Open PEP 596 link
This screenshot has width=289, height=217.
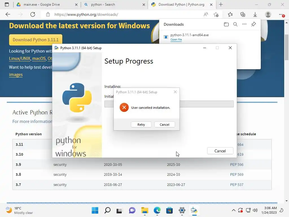click(237, 164)
